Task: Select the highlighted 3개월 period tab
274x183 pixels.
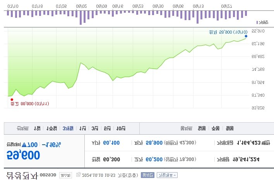Action: point(68,128)
